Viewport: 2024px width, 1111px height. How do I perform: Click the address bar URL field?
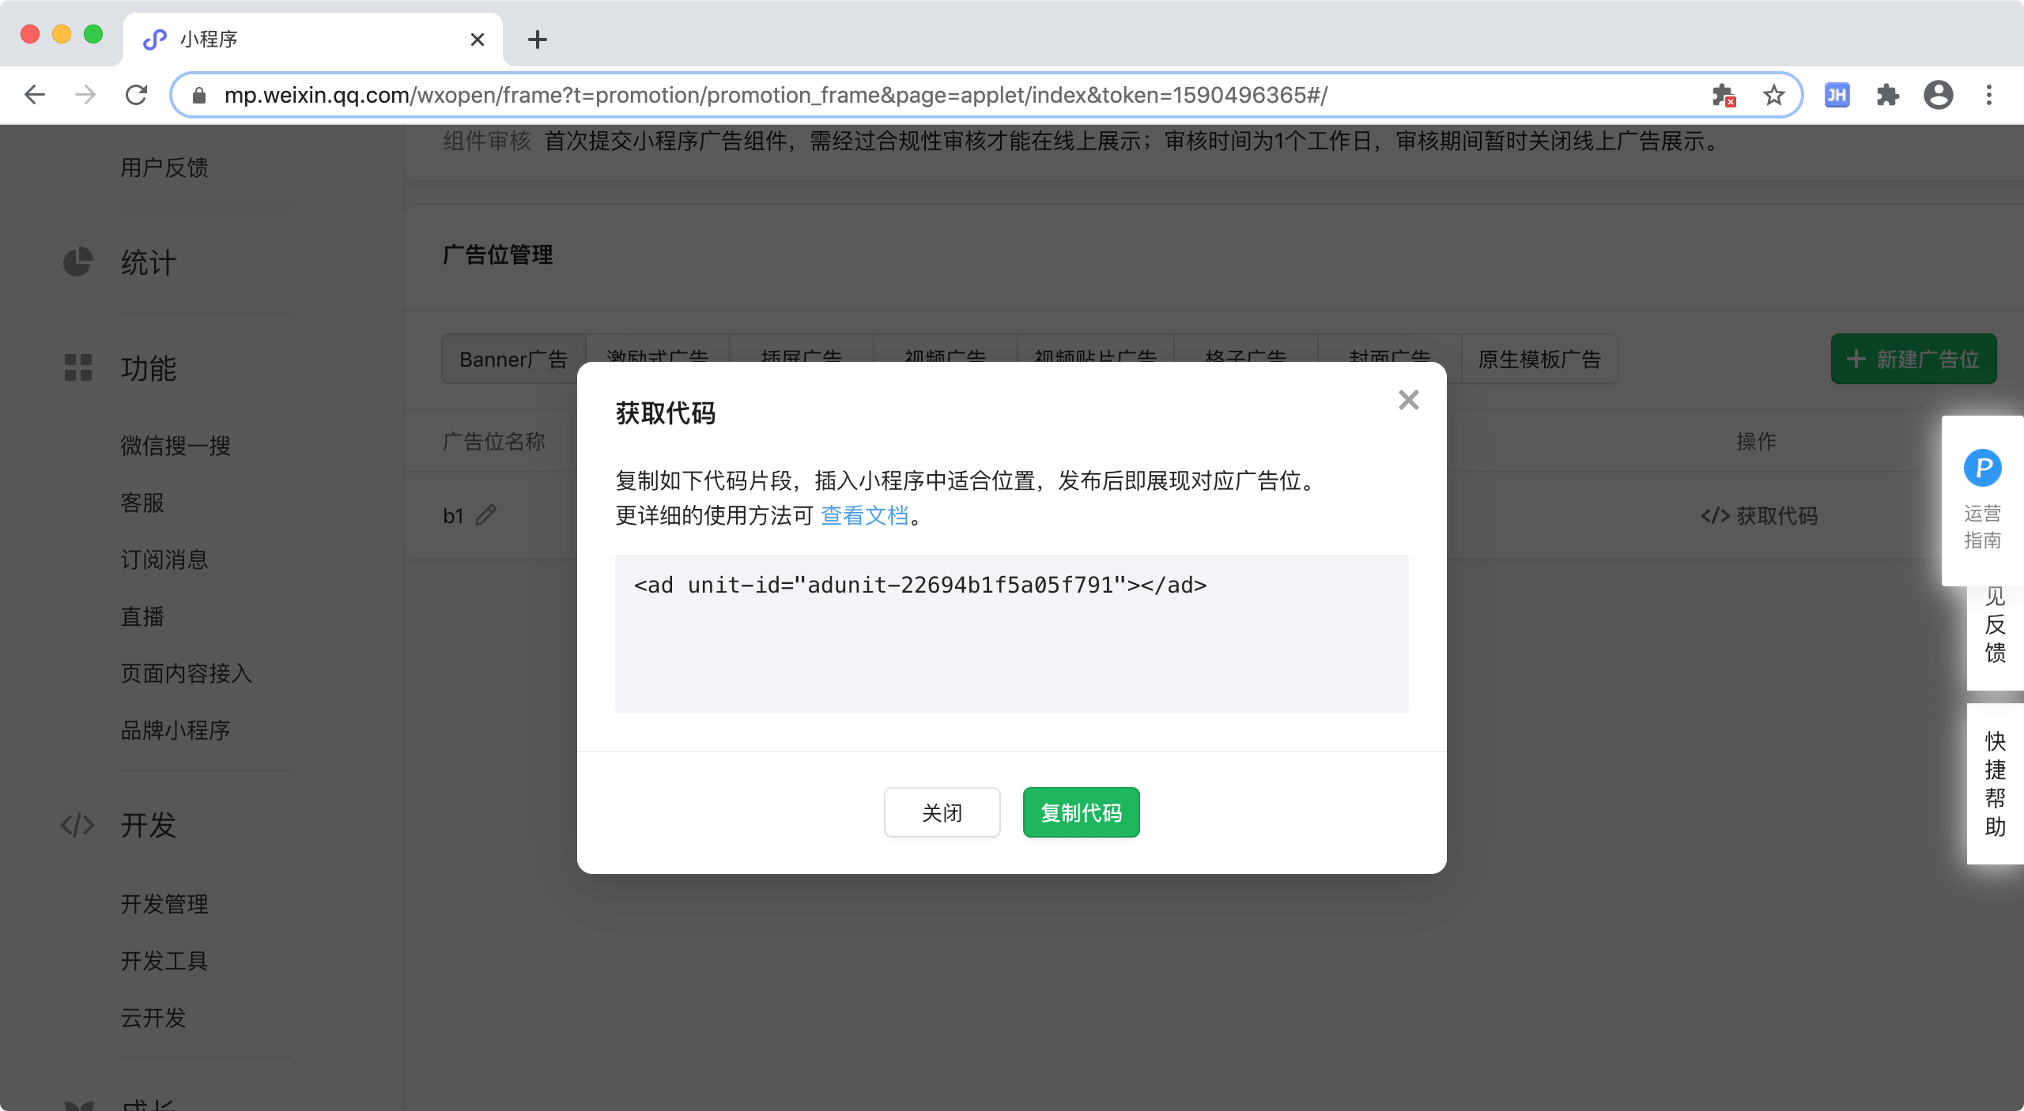pyautogui.click(x=775, y=96)
